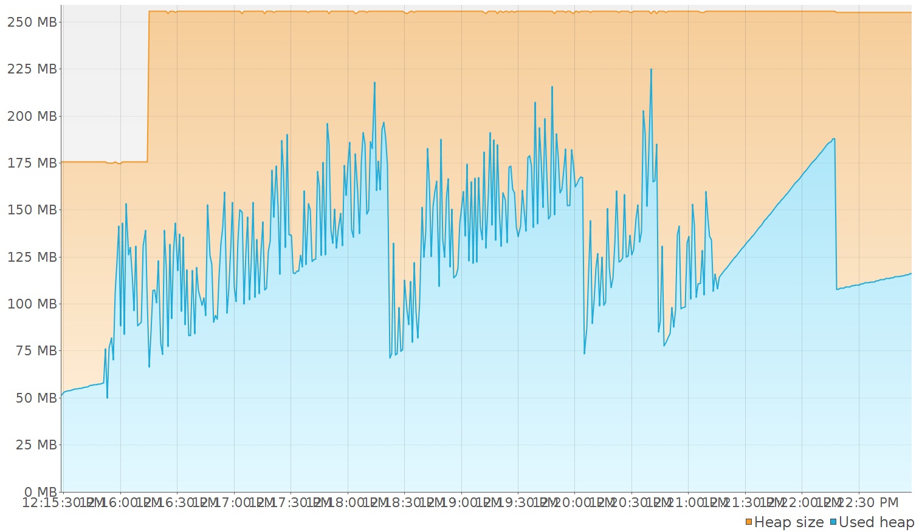Image resolution: width=922 pixels, height=532 pixels.
Task: Select the Heap size legend label
Action: [789, 522]
